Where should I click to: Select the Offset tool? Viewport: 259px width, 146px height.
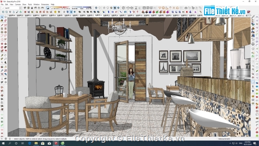(5, 51)
